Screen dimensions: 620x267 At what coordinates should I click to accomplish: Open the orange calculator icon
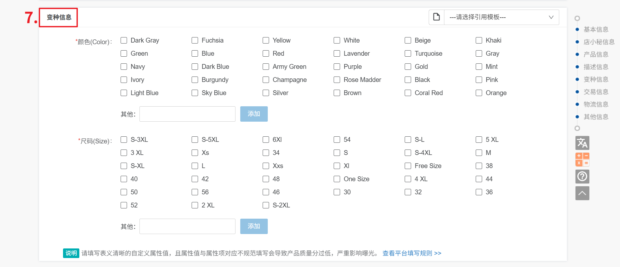click(x=582, y=159)
